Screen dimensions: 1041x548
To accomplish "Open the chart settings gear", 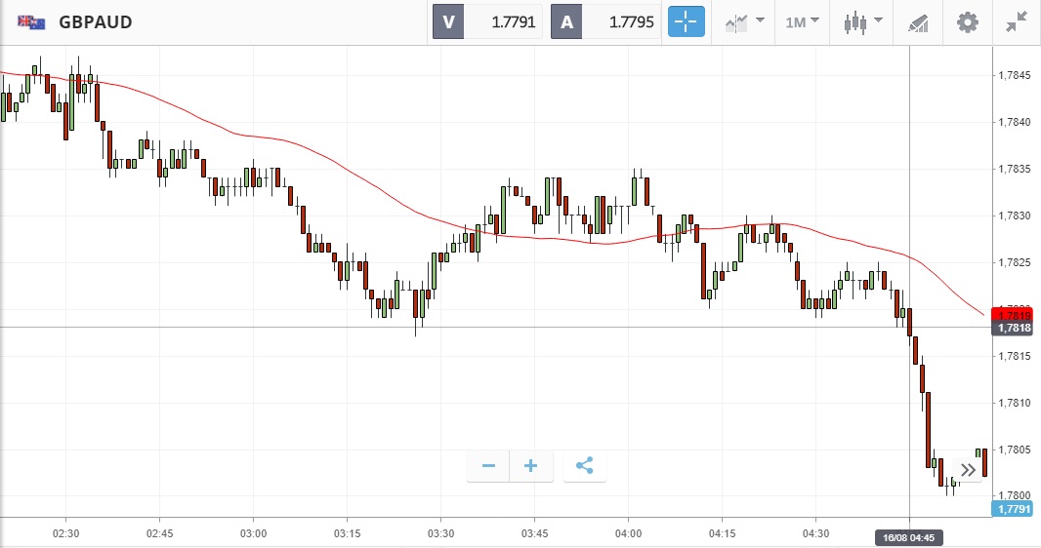I will point(967,21).
